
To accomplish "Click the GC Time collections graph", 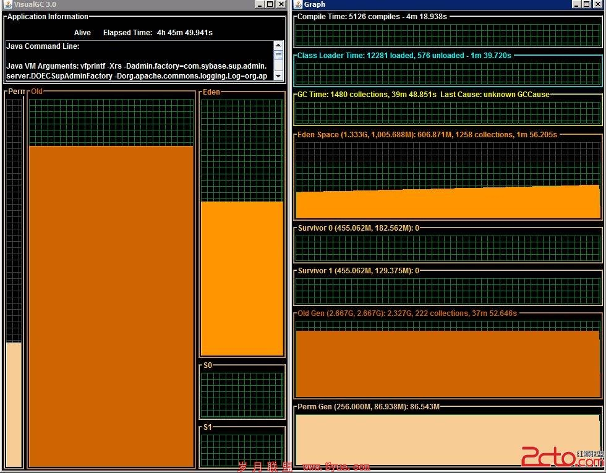I will click(448, 113).
